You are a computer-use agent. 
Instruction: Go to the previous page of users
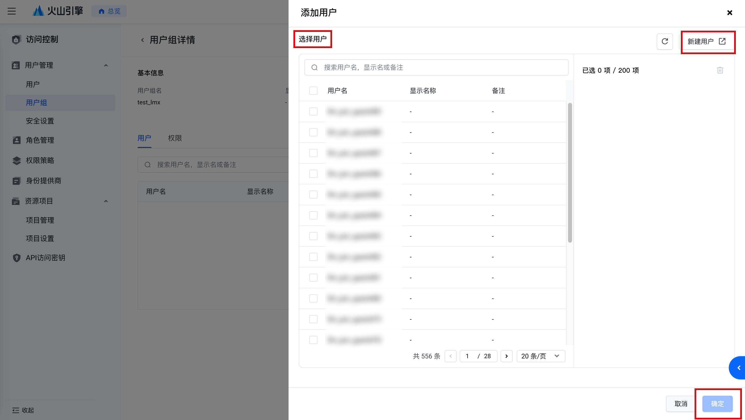pos(451,356)
